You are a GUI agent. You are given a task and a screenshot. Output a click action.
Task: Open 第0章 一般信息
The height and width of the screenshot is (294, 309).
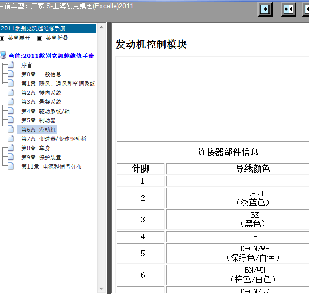41,74
